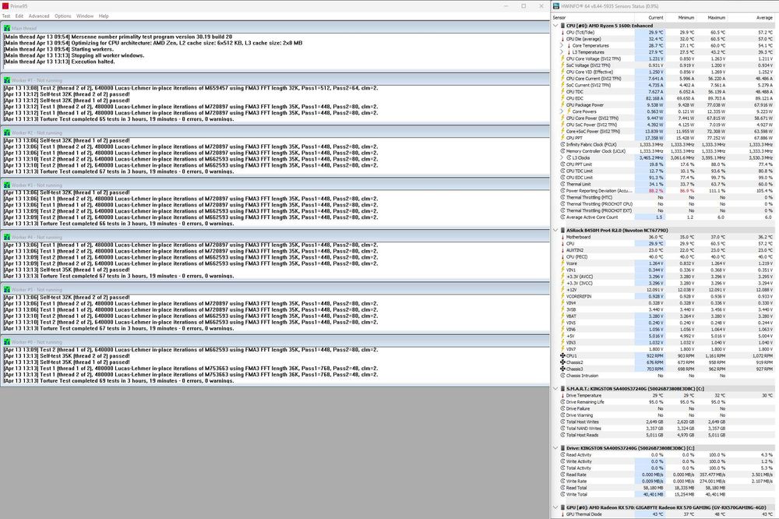The height and width of the screenshot is (519, 779).
Task: Click the Main thread window icon in Prime95
Action: click(x=7, y=28)
